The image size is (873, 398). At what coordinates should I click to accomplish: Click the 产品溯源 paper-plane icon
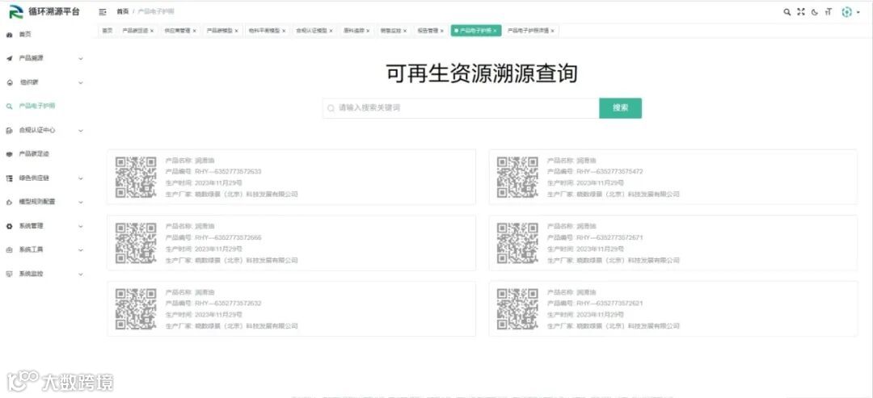click(x=9, y=58)
